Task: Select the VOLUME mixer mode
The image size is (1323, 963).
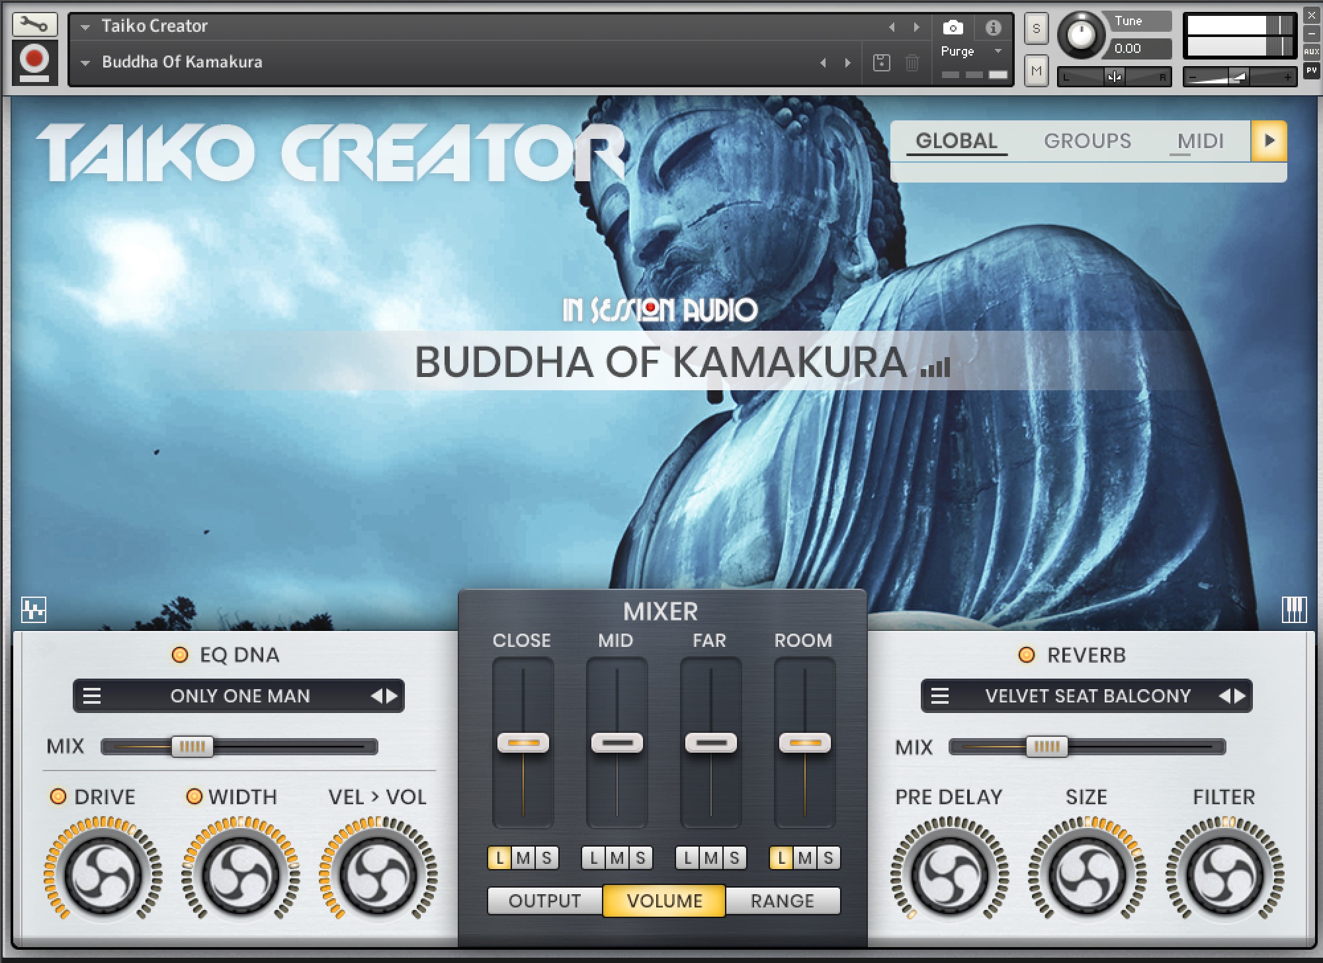Action: (664, 901)
